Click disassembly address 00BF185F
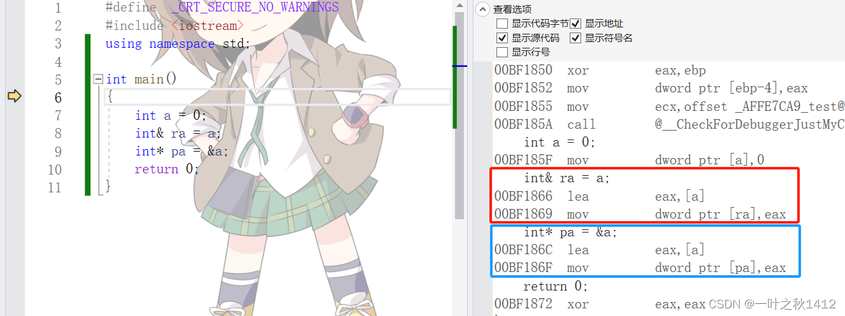845x316 pixels. coord(523,160)
